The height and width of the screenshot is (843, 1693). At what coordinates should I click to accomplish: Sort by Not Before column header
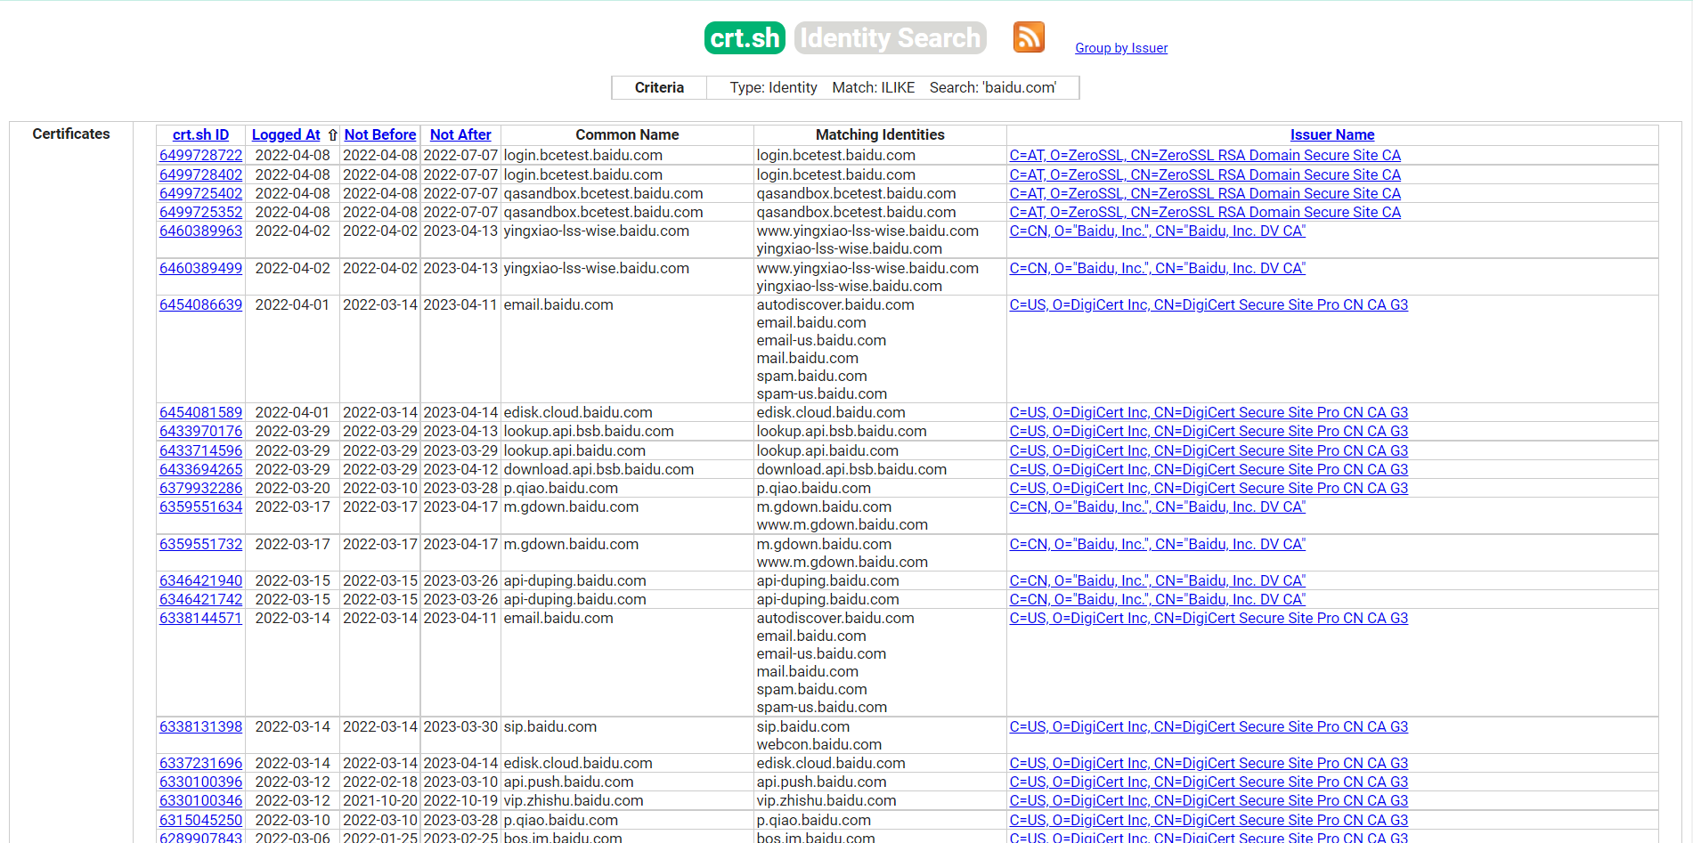pos(380,134)
